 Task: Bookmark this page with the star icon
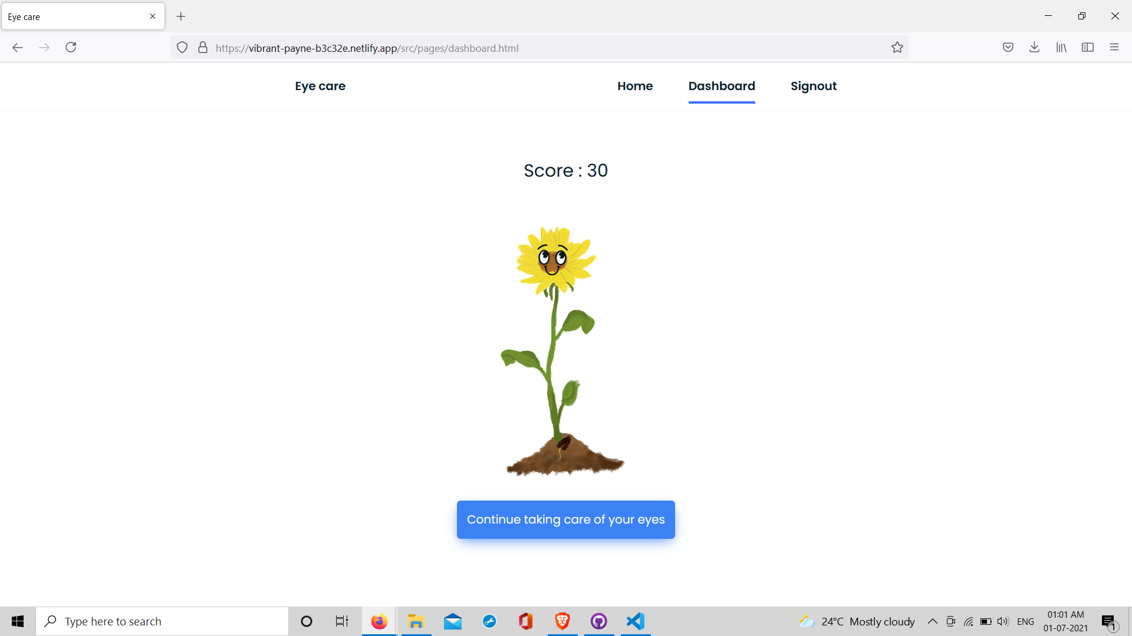tap(897, 48)
